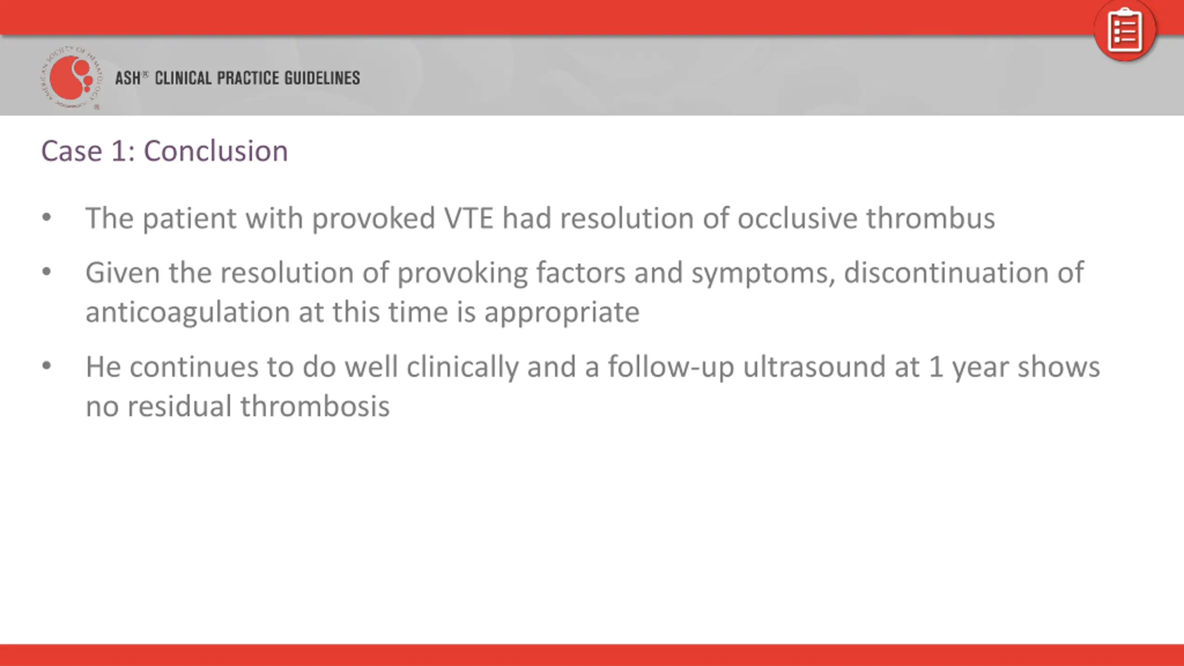Click the 'ASH Clinical Practice Guidelines' header text
This screenshot has width=1184, height=666.
pyautogui.click(x=237, y=78)
